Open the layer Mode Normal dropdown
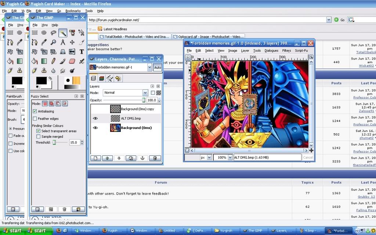This screenshot has height=235, width=376. pos(145,93)
